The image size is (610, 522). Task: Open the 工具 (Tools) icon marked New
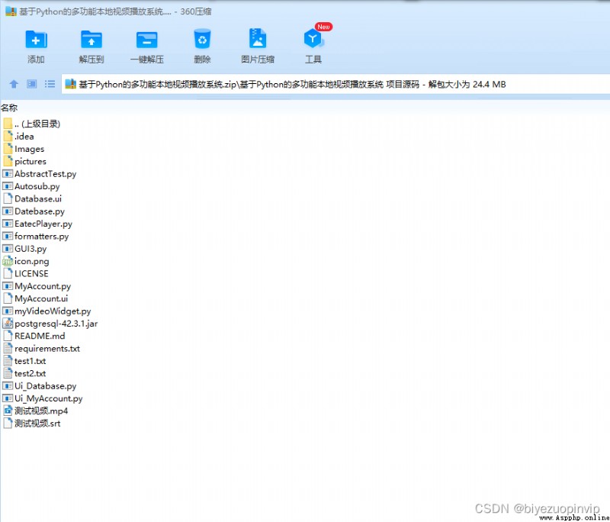pos(313,38)
